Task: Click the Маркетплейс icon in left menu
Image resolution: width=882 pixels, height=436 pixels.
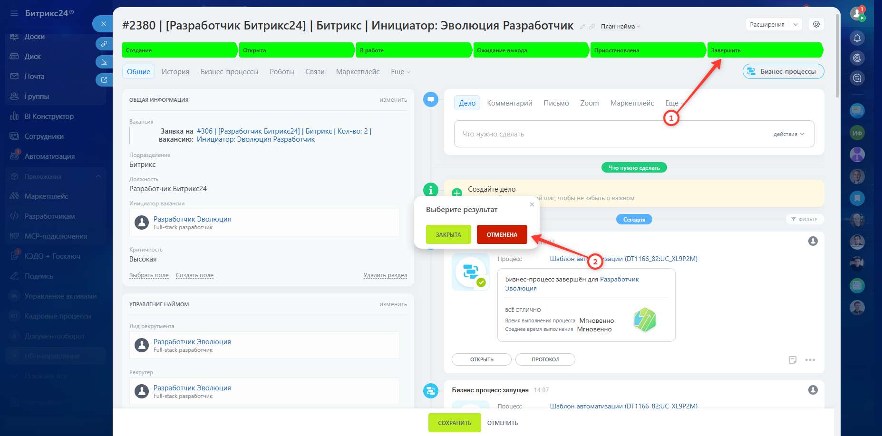Action: 14,196
